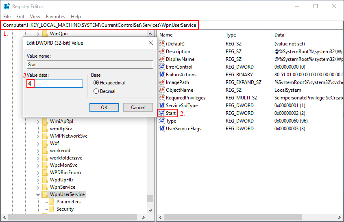Screen dimensions: 344x222
Task: Open the Edit menu
Action: pos(20,17)
